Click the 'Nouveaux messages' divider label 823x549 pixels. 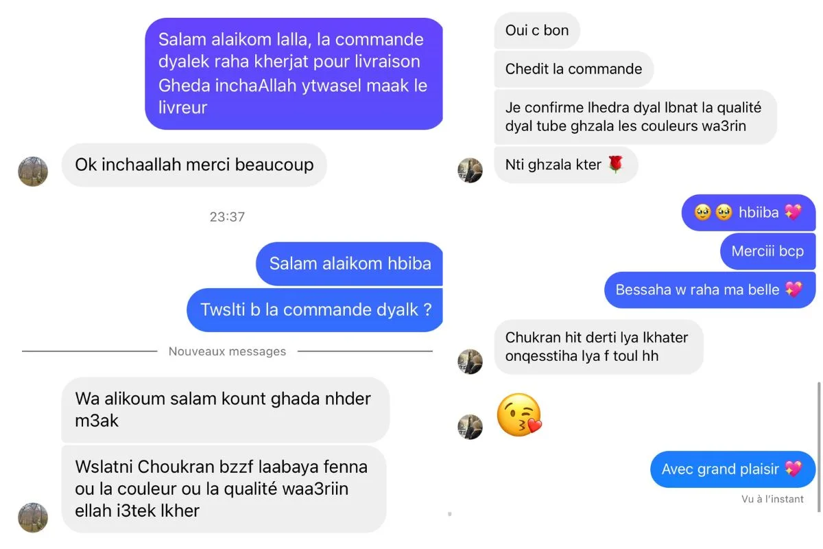click(x=227, y=351)
